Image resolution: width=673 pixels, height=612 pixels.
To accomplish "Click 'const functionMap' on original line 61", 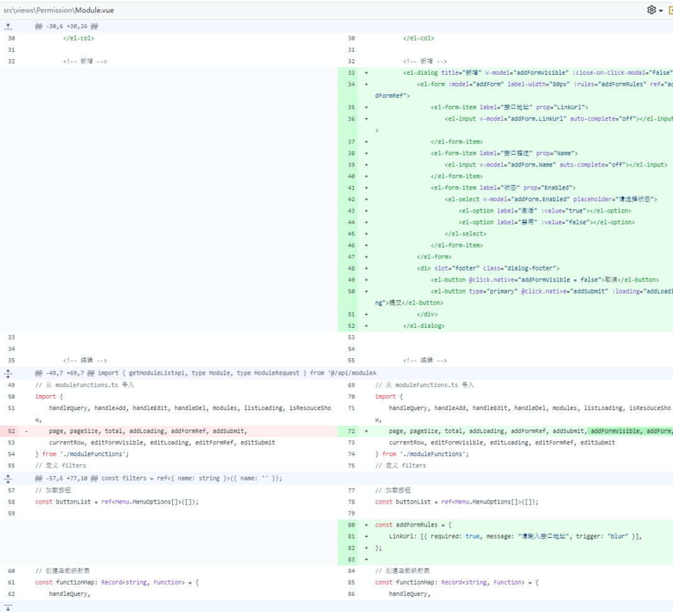I will (117, 582).
